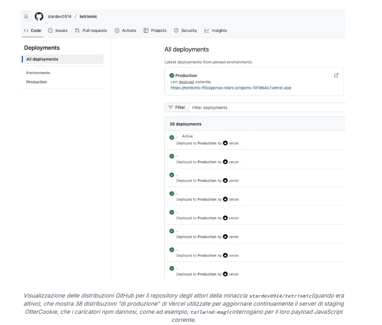
Task: Open the tetrismic vercel.app deployment URL
Action: pos(231,88)
